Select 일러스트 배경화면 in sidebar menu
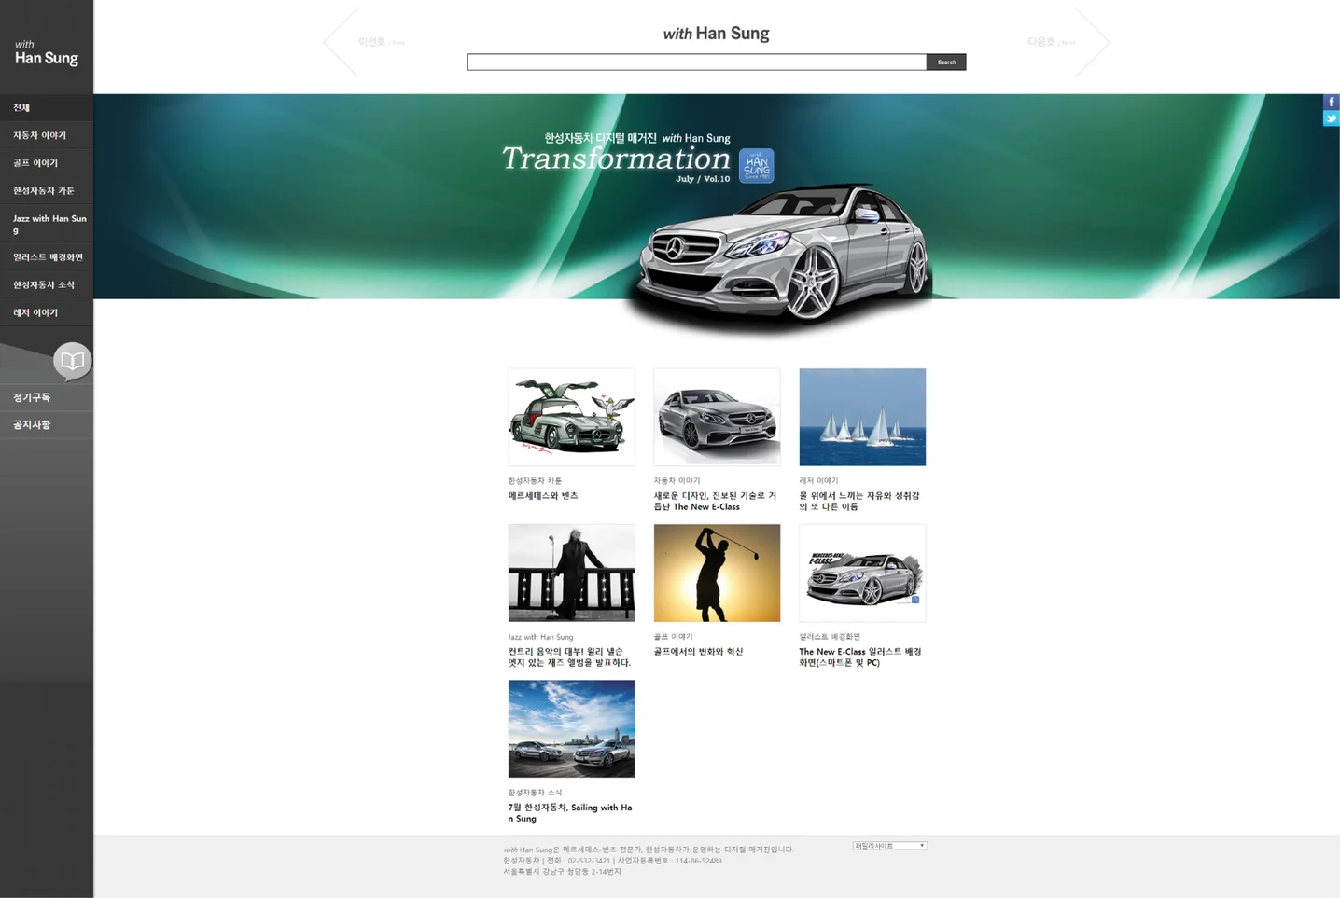The height and width of the screenshot is (898, 1340). pyautogui.click(x=47, y=257)
